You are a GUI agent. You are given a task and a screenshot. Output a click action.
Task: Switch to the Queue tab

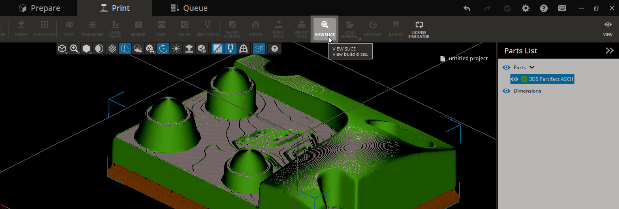(189, 8)
